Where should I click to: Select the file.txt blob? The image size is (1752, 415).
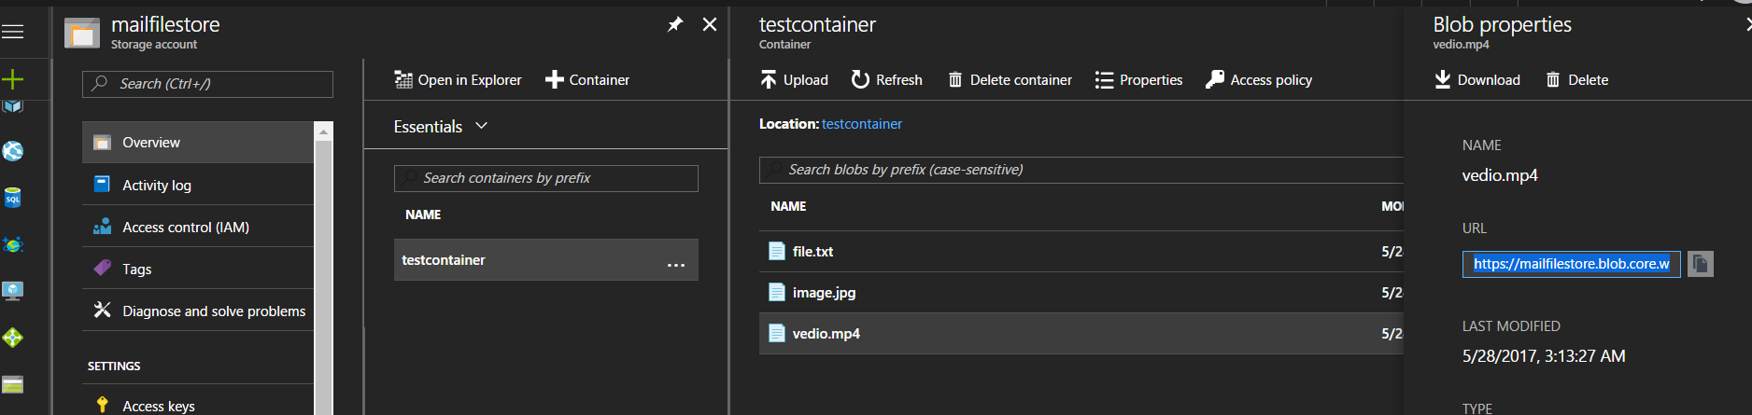1081,251
